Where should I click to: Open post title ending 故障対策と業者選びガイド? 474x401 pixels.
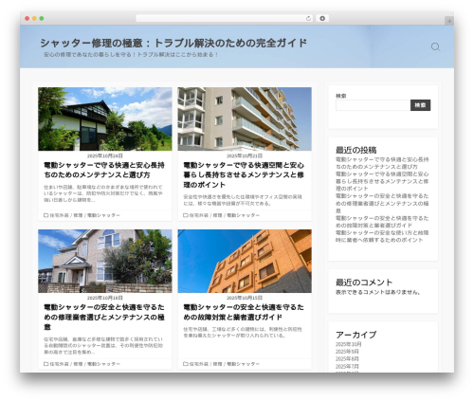[x=244, y=312]
